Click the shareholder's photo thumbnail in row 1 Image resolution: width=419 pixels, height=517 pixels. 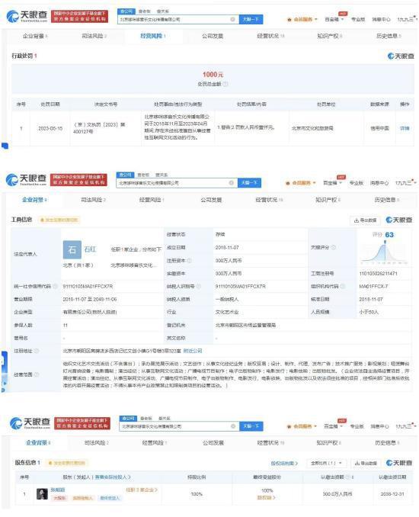point(42,494)
